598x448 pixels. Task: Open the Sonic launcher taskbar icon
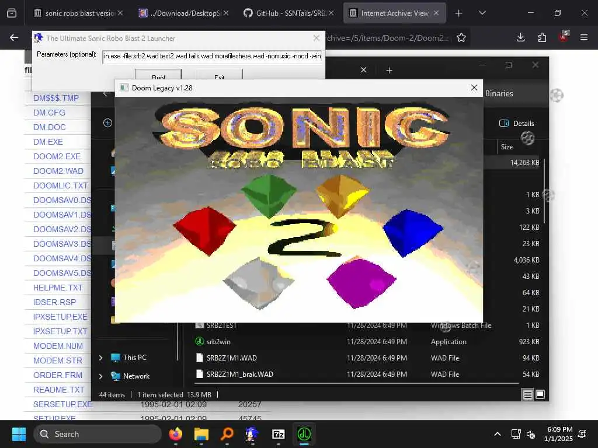[252, 434]
